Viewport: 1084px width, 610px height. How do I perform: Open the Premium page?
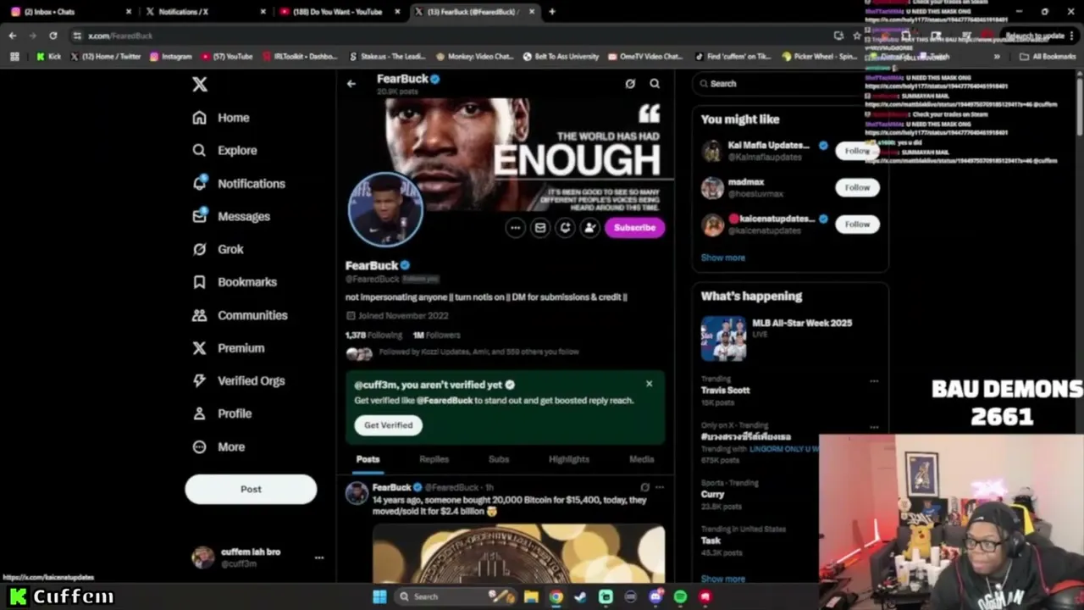tap(229, 348)
